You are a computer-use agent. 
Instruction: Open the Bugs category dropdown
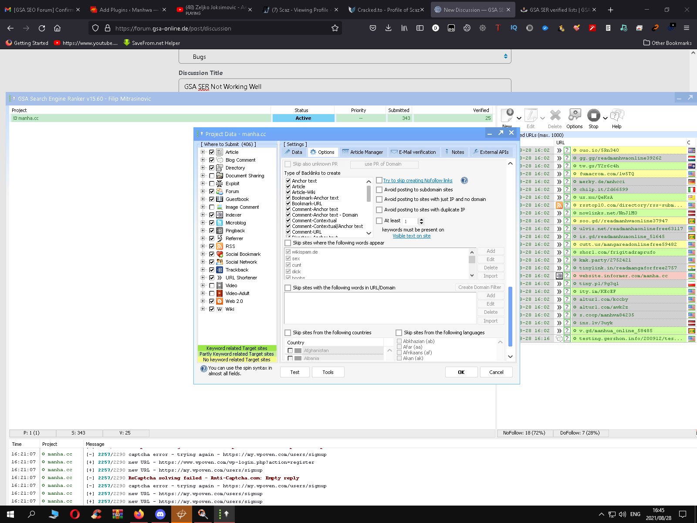pyautogui.click(x=345, y=57)
